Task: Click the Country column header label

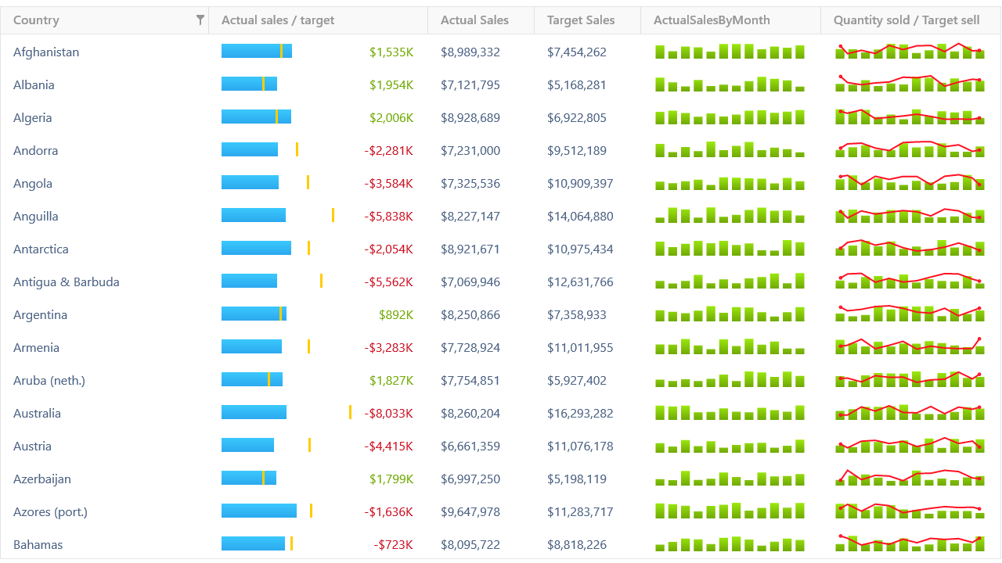Action: pos(36,20)
